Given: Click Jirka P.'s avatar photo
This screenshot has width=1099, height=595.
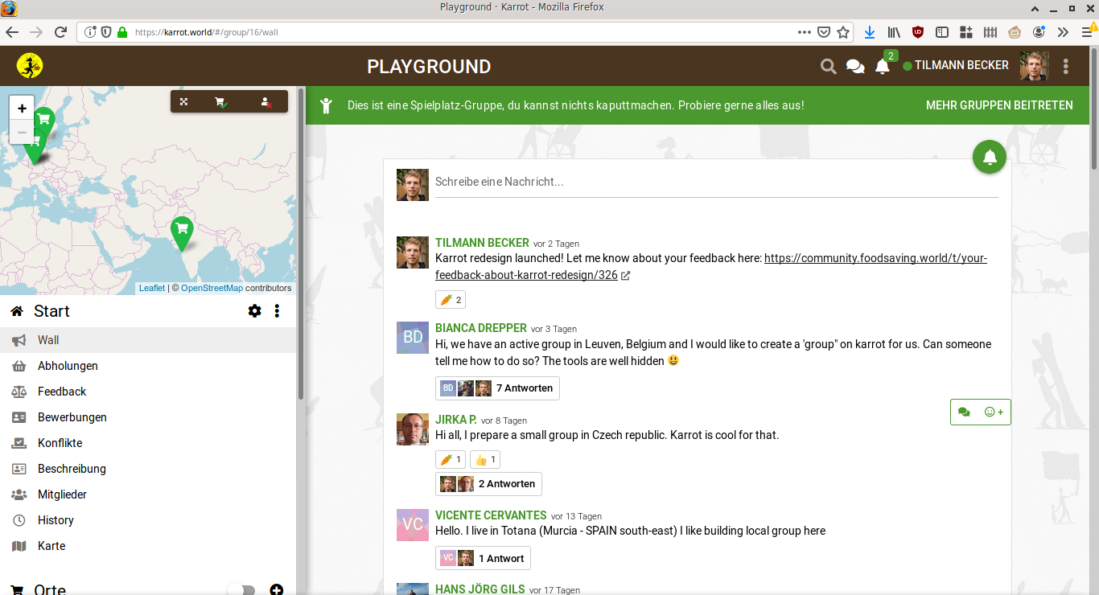Looking at the screenshot, I should (x=413, y=429).
